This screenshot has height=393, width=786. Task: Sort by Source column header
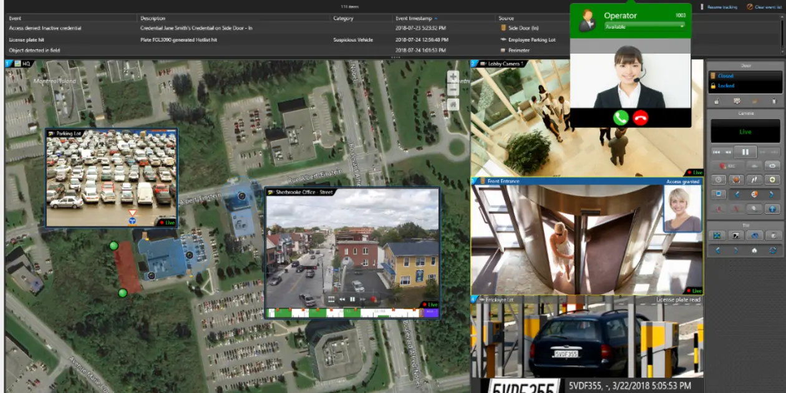tap(506, 18)
